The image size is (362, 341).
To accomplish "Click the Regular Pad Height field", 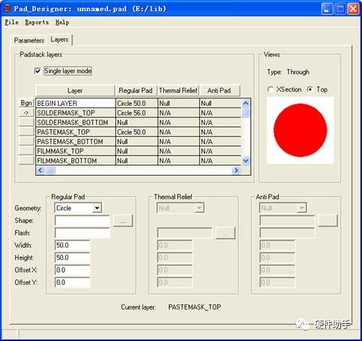I will point(72,258).
